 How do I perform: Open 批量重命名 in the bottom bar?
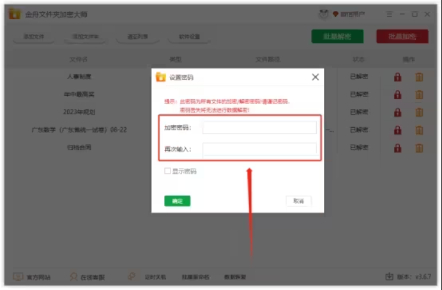point(195,277)
